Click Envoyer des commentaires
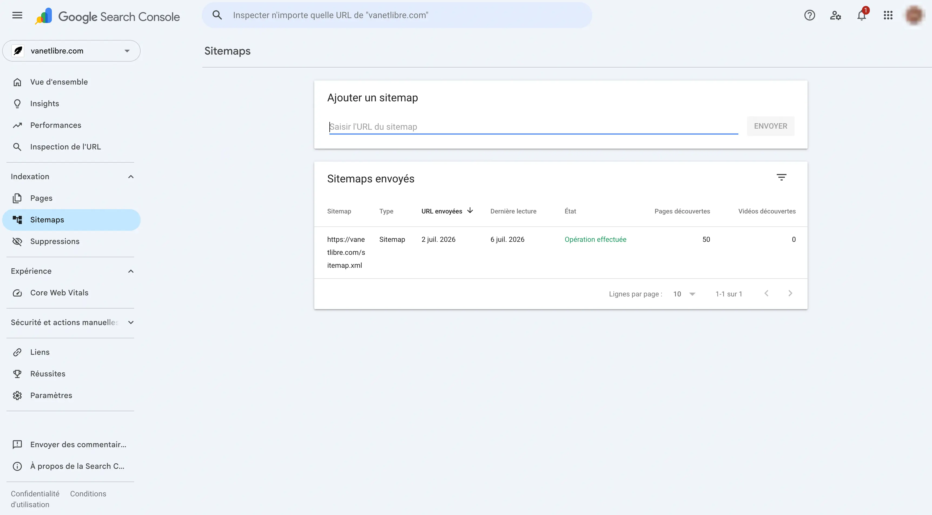Viewport: 932px width, 515px height. [x=71, y=444]
